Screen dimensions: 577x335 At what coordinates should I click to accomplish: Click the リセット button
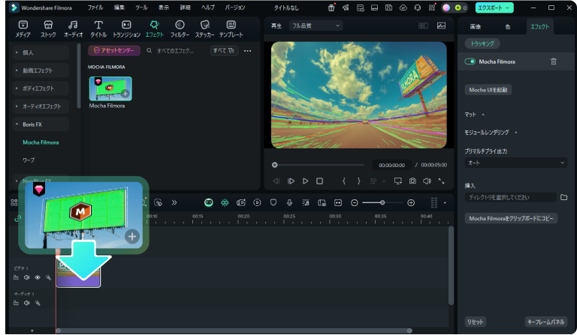coord(475,322)
